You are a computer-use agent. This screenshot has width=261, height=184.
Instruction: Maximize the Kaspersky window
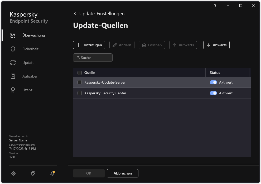(x=241, y=6)
